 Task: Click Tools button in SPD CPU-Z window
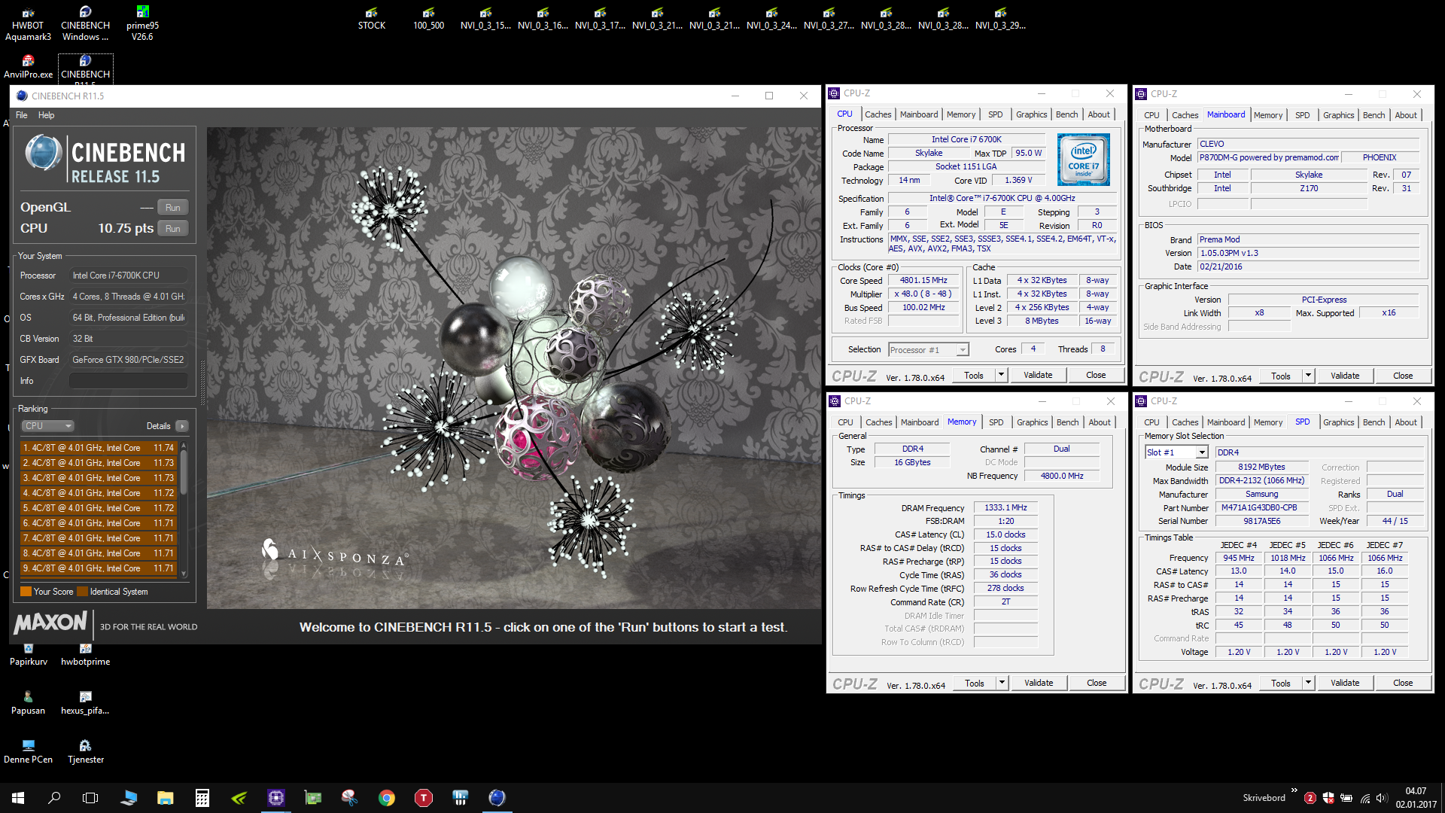1281,683
